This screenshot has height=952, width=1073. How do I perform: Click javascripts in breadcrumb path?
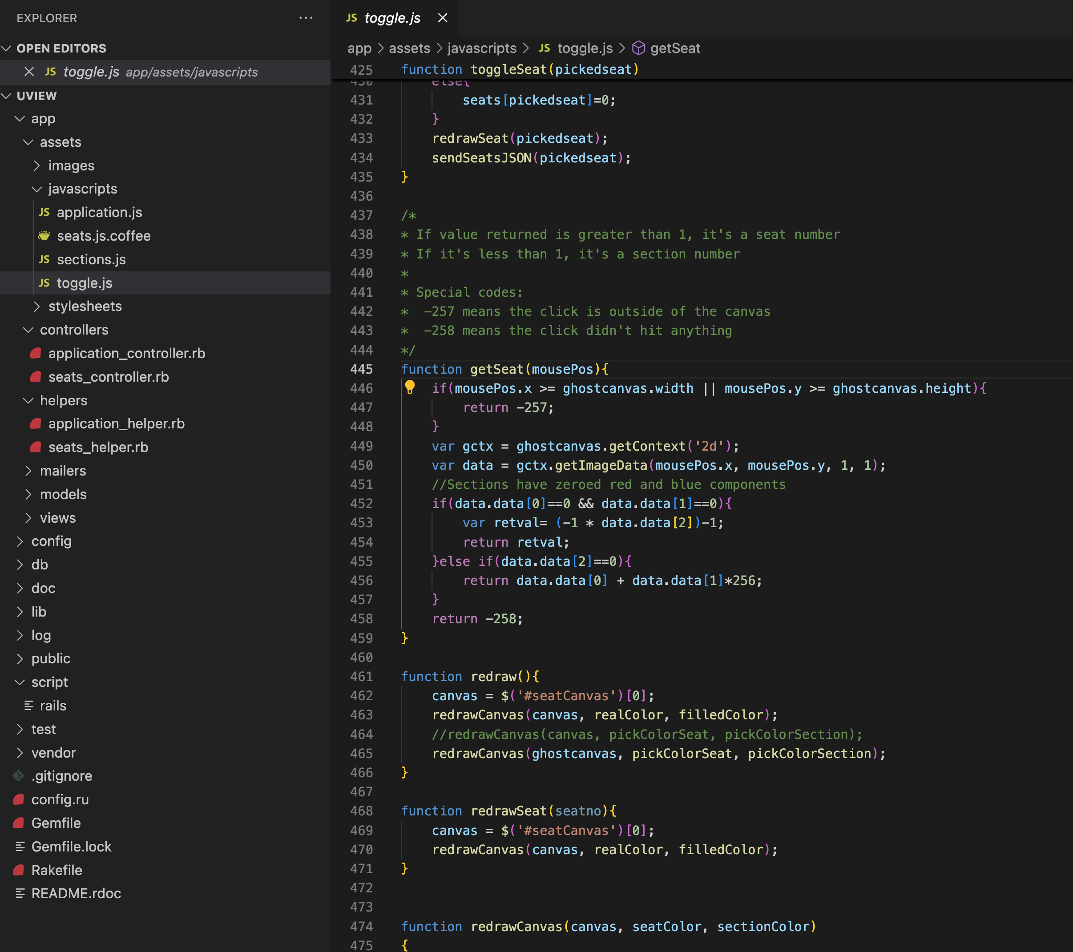481,48
